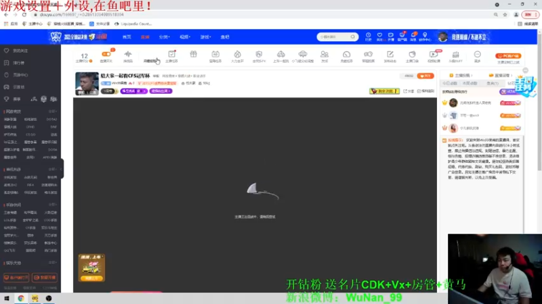This screenshot has width=542, height=304.
Task: Click the gift box toolbar icon
Action: (x=193, y=54)
